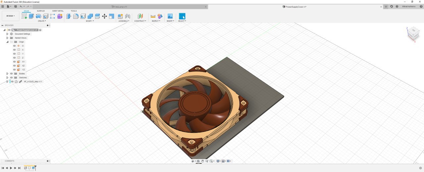424x172 pixels.
Task: Open the Design workspace dropdown
Action: coord(10,16)
